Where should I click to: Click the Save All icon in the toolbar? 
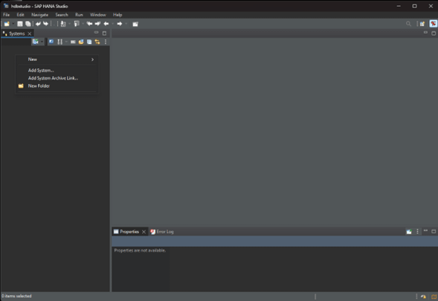(28, 24)
